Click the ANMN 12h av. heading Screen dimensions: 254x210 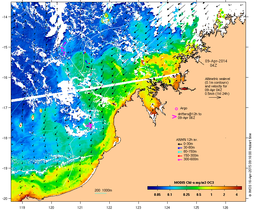(x=187, y=140)
